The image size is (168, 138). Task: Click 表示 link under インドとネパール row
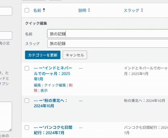(44, 91)
